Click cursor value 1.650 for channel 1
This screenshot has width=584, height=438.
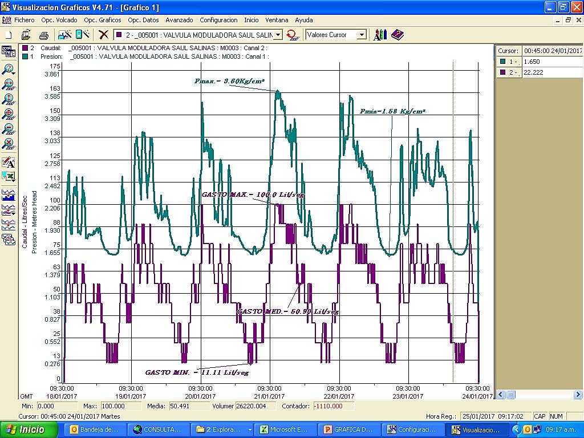coord(552,62)
